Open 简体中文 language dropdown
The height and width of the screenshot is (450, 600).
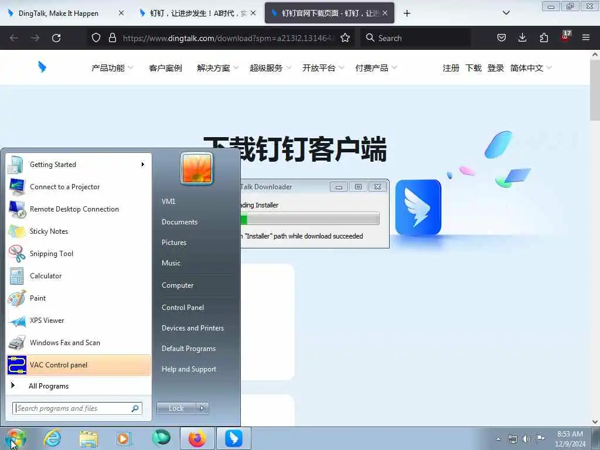pos(531,68)
